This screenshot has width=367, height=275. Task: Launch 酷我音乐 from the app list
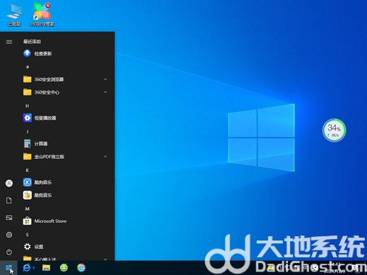click(66, 195)
